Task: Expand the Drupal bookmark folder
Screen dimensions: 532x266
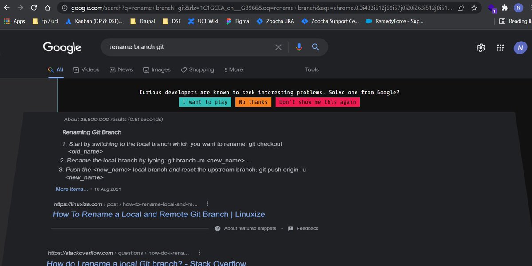Action: click(x=142, y=21)
